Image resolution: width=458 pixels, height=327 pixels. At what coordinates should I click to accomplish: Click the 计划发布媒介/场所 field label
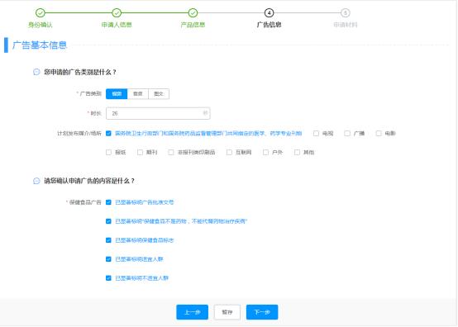(x=79, y=133)
